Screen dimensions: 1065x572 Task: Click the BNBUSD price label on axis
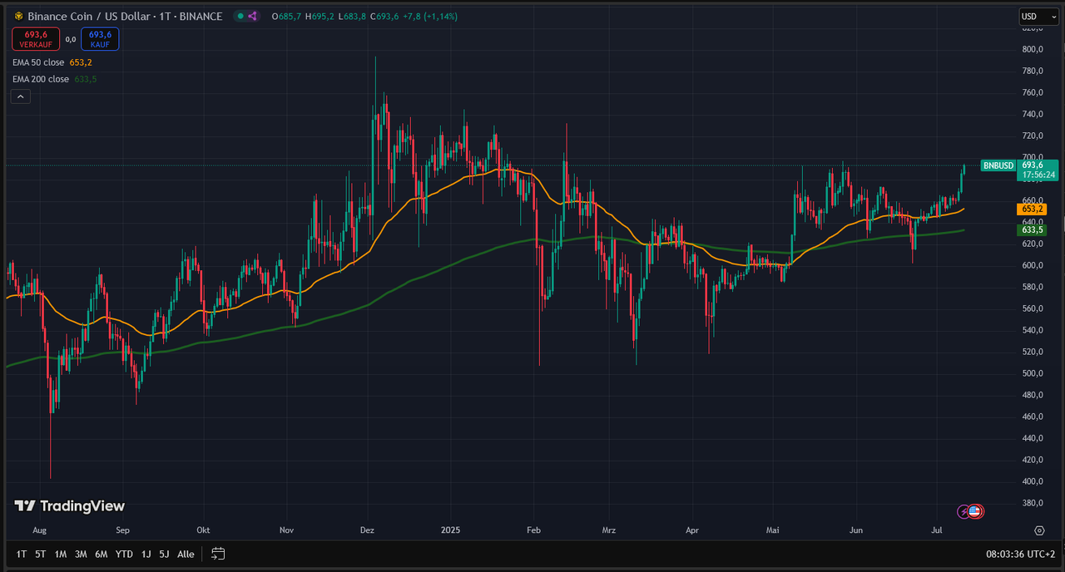[x=998, y=165]
